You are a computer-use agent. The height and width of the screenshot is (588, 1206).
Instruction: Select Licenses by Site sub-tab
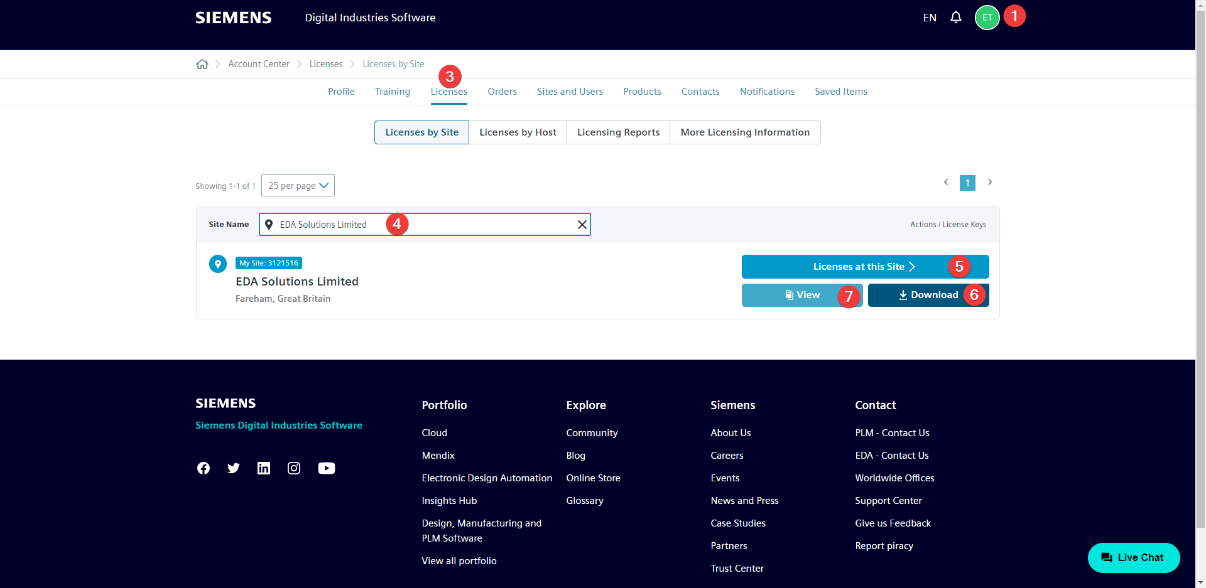[421, 132]
